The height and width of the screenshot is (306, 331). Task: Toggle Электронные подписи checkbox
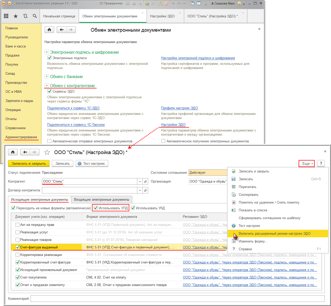[49, 58]
